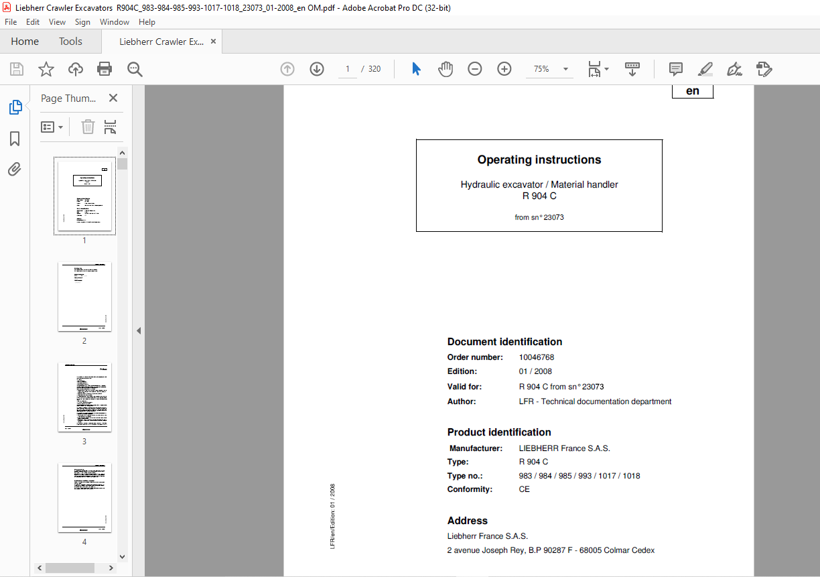Click 'Product identification' heading text
This screenshot has width=820, height=577.
click(499, 432)
